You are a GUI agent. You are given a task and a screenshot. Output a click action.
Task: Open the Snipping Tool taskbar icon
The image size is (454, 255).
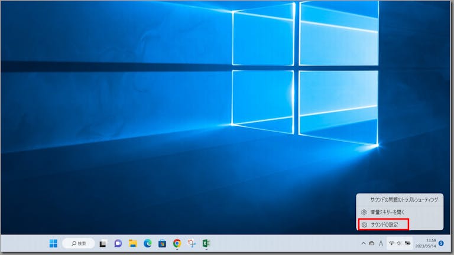coord(192,243)
